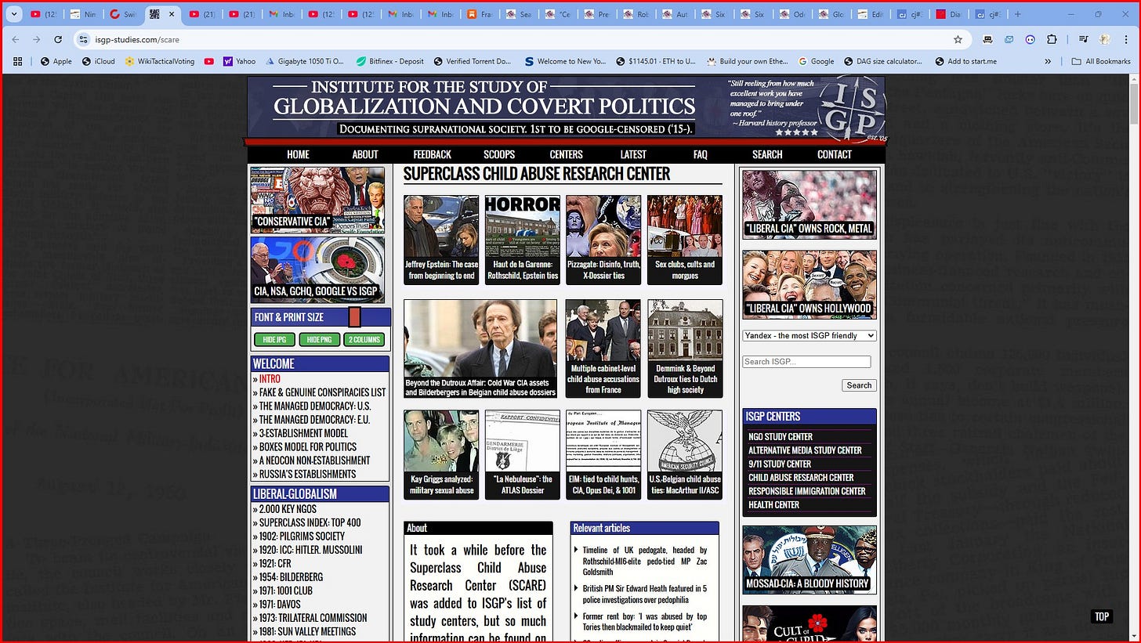Open the INTRO link under Welcome
Screen dimensions: 1141x643
point(269,379)
